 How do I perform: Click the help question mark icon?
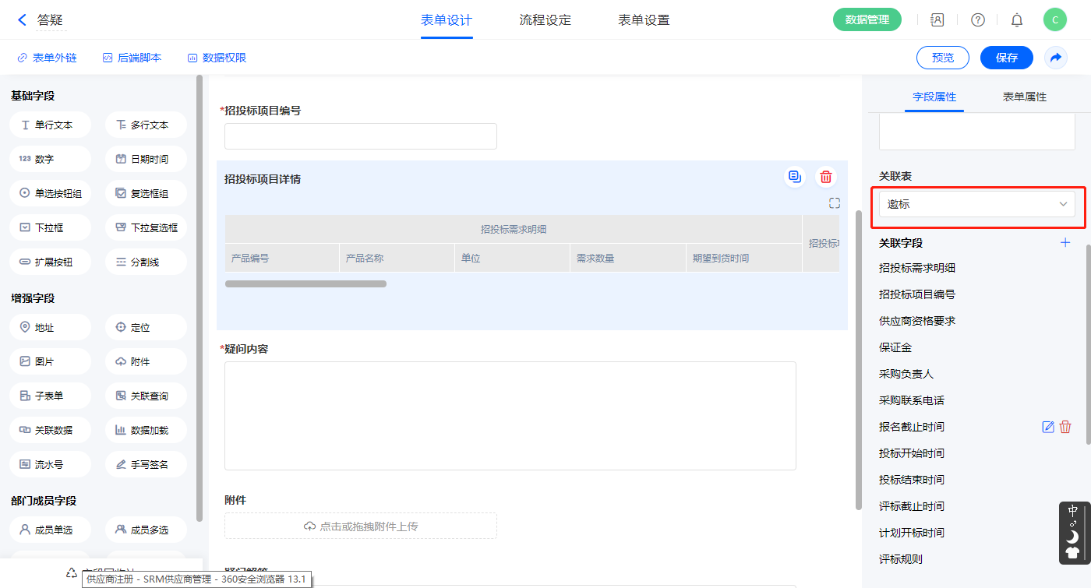(977, 20)
